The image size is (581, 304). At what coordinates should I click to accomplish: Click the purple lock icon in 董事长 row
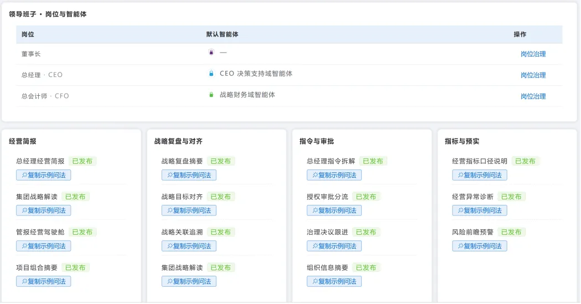point(211,52)
